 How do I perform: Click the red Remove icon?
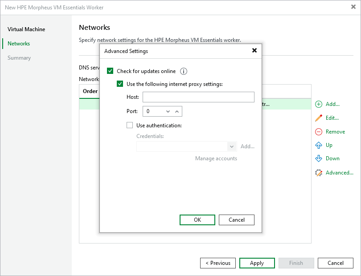tap(319, 132)
